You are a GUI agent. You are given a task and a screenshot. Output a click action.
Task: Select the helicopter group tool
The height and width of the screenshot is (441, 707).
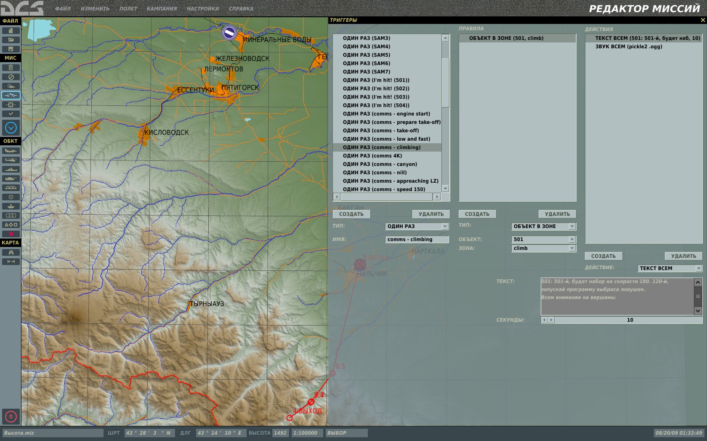(x=11, y=160)
